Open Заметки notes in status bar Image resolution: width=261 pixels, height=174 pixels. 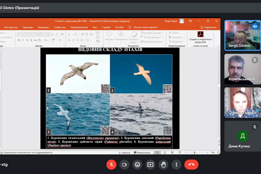point(124,153)
